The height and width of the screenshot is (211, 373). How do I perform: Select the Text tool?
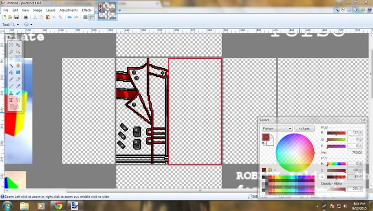[11, 100]
